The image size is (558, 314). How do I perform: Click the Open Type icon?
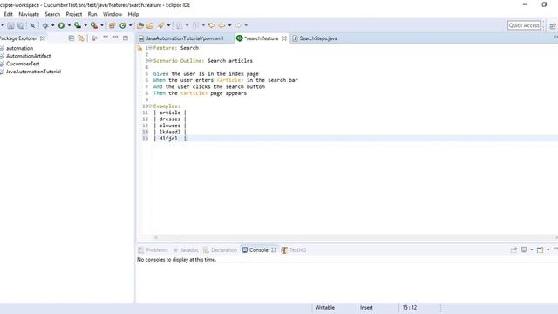click(140, 25)
